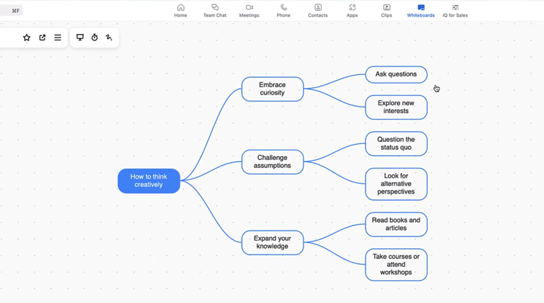Open the Apps section
The height and width of the screenshot is (303, 544).
(x=352, y=10)
